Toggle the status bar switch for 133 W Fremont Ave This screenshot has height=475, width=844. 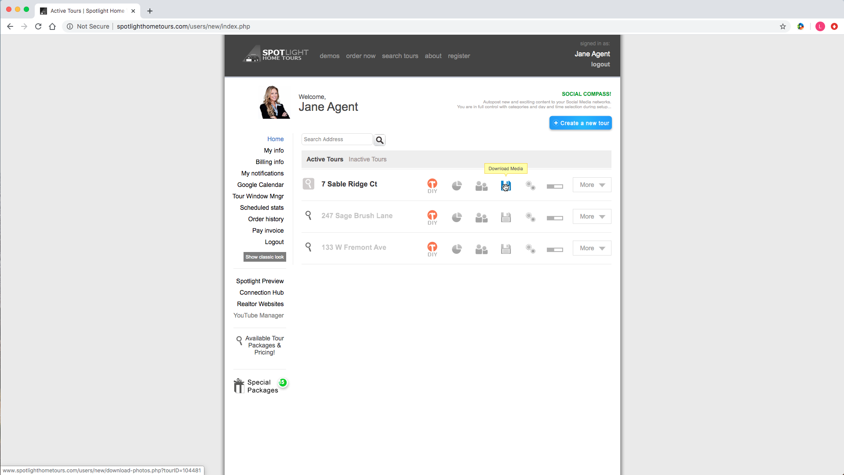tap(555, 250)
